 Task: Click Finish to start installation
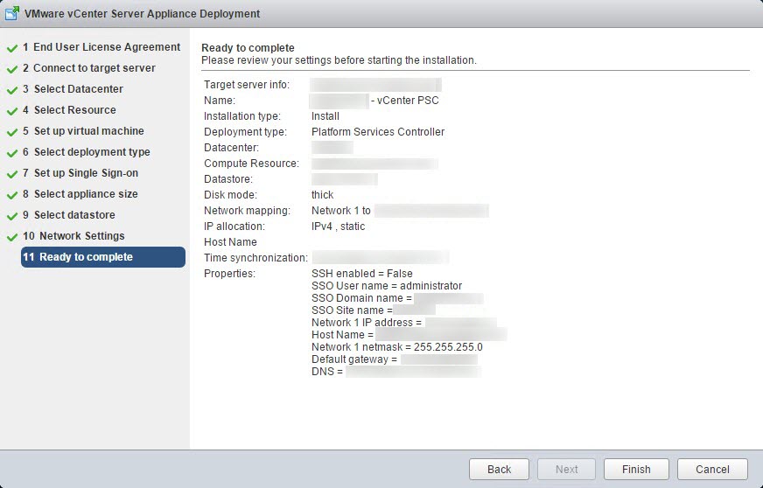636,469
